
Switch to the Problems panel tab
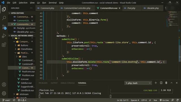[43, 83]
